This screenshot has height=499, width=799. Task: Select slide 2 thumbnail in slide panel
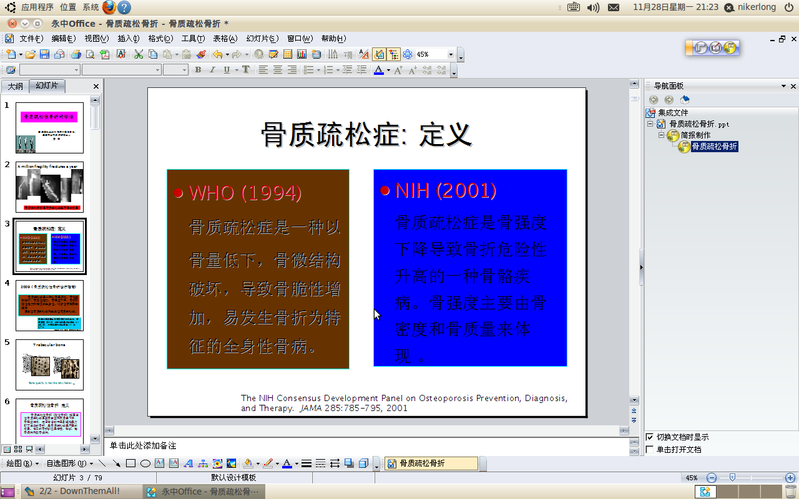49,187
